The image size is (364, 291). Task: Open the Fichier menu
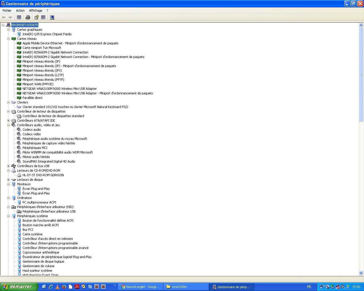(7, 11)
